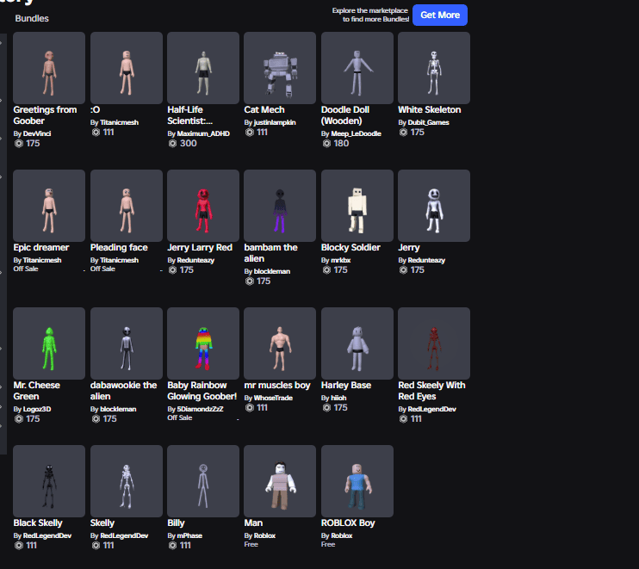Open creator justinlampkin's profile link
This screenshot has height=569, width=639.
click(x=275, y=122)
